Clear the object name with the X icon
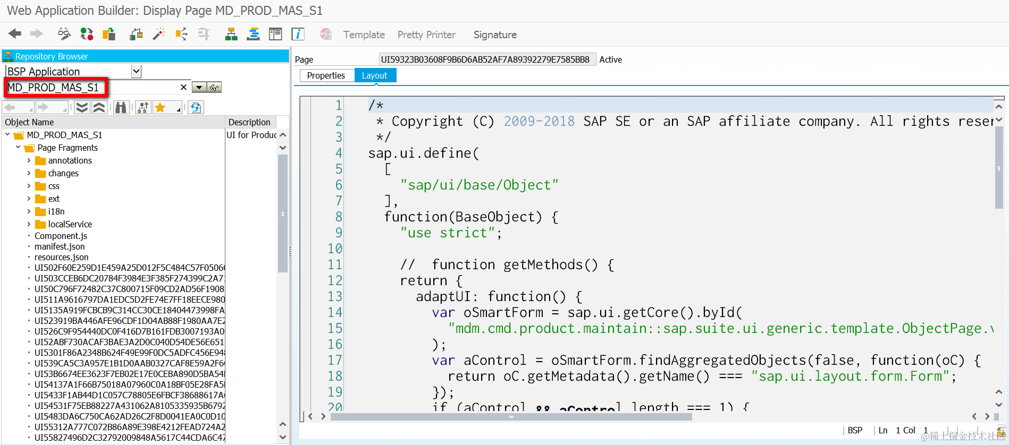The width and height of the screenshot is (1009, 445). (x=183, y=87)
